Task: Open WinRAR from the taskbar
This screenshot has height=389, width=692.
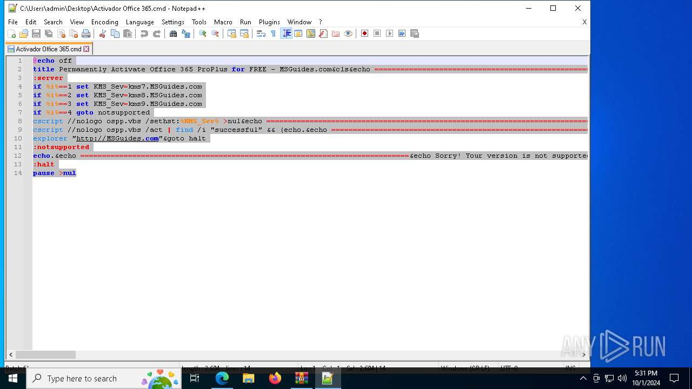Action: tap(301, 378)
